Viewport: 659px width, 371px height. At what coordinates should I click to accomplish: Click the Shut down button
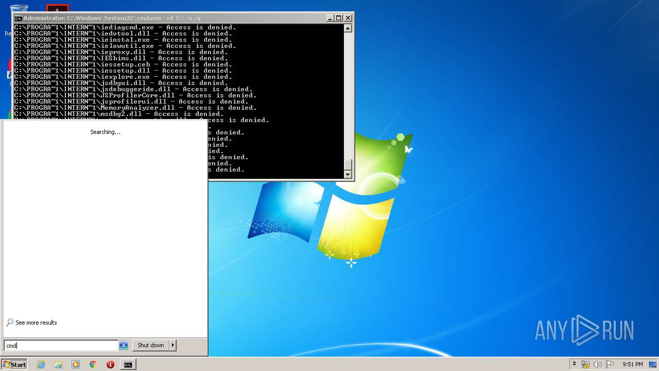[151, 345]
